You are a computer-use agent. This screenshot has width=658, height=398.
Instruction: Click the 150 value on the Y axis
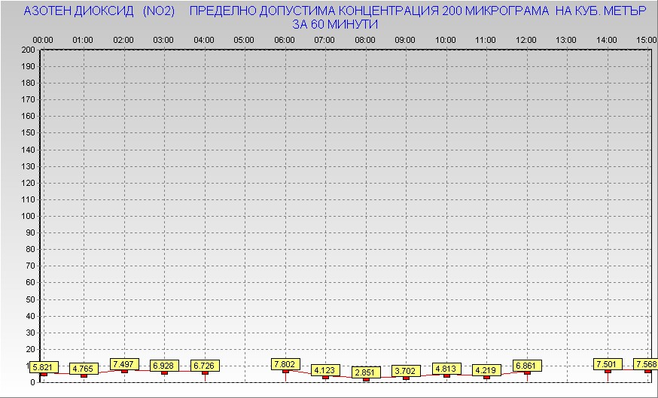(x=28, y=133)
